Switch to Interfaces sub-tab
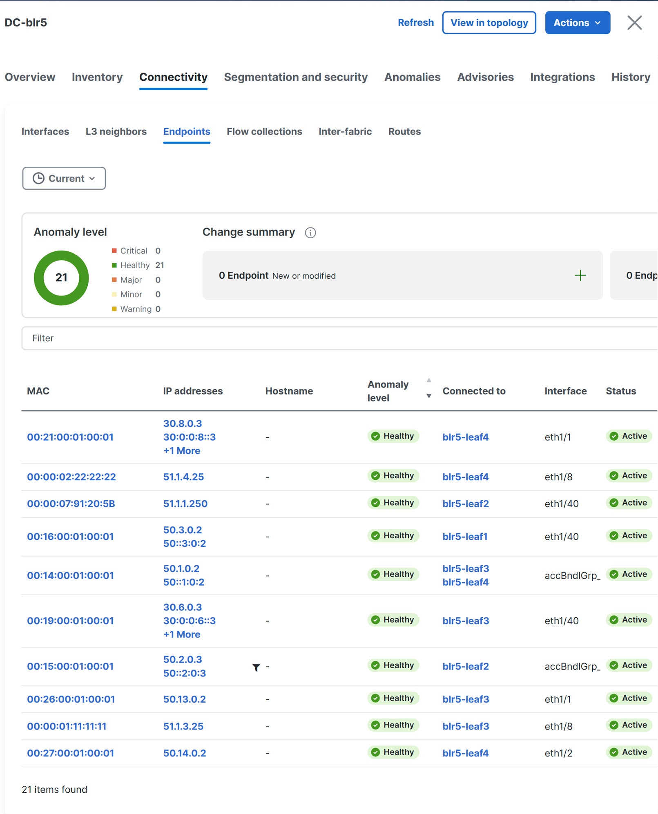This screenshot has height=814, width=658. (x=45, y=131)
